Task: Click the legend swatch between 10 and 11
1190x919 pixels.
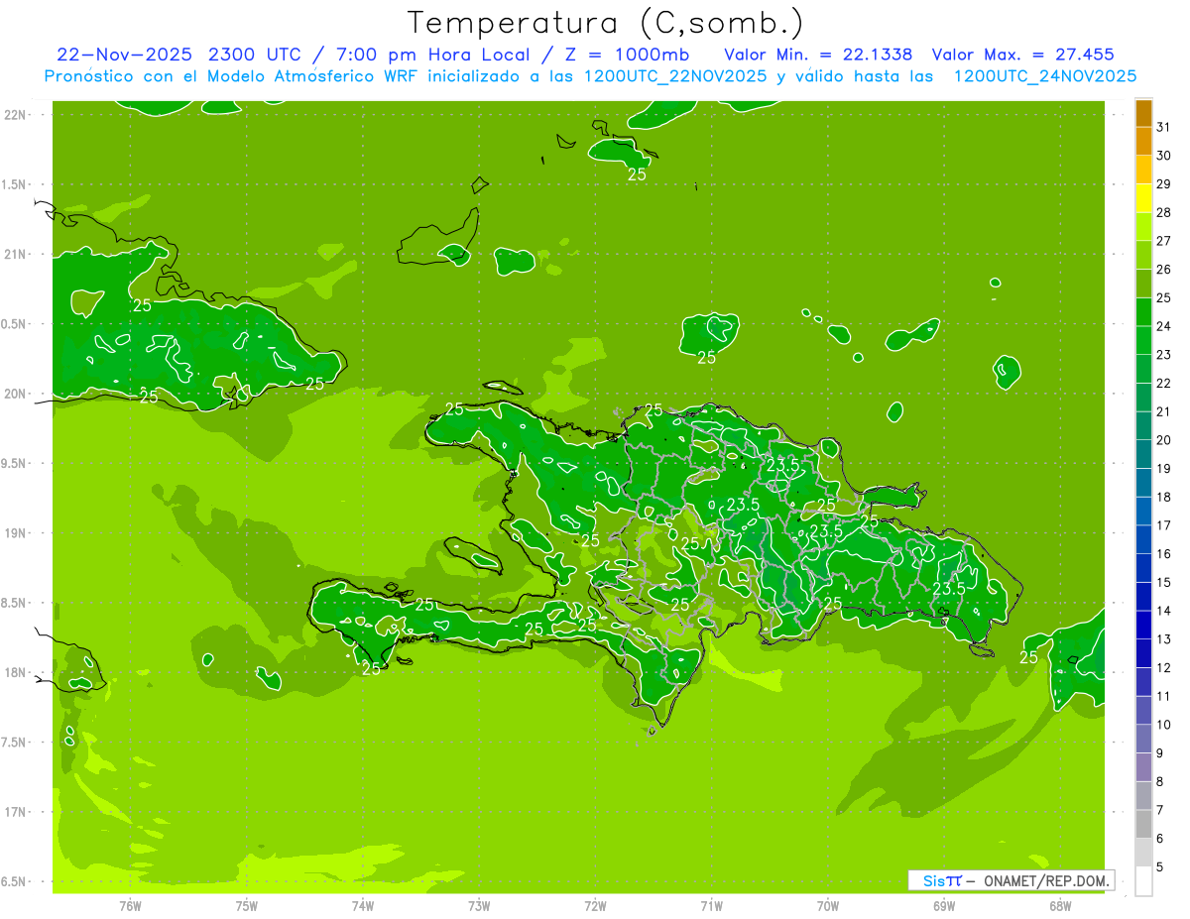Action: [1143, 711]
